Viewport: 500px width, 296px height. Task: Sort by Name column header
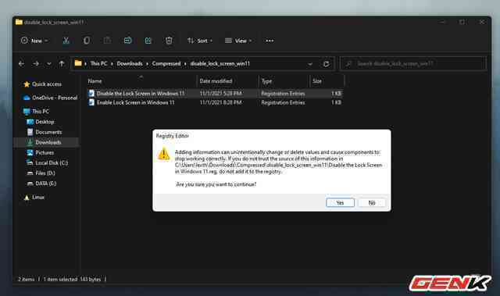click(141, 81)
